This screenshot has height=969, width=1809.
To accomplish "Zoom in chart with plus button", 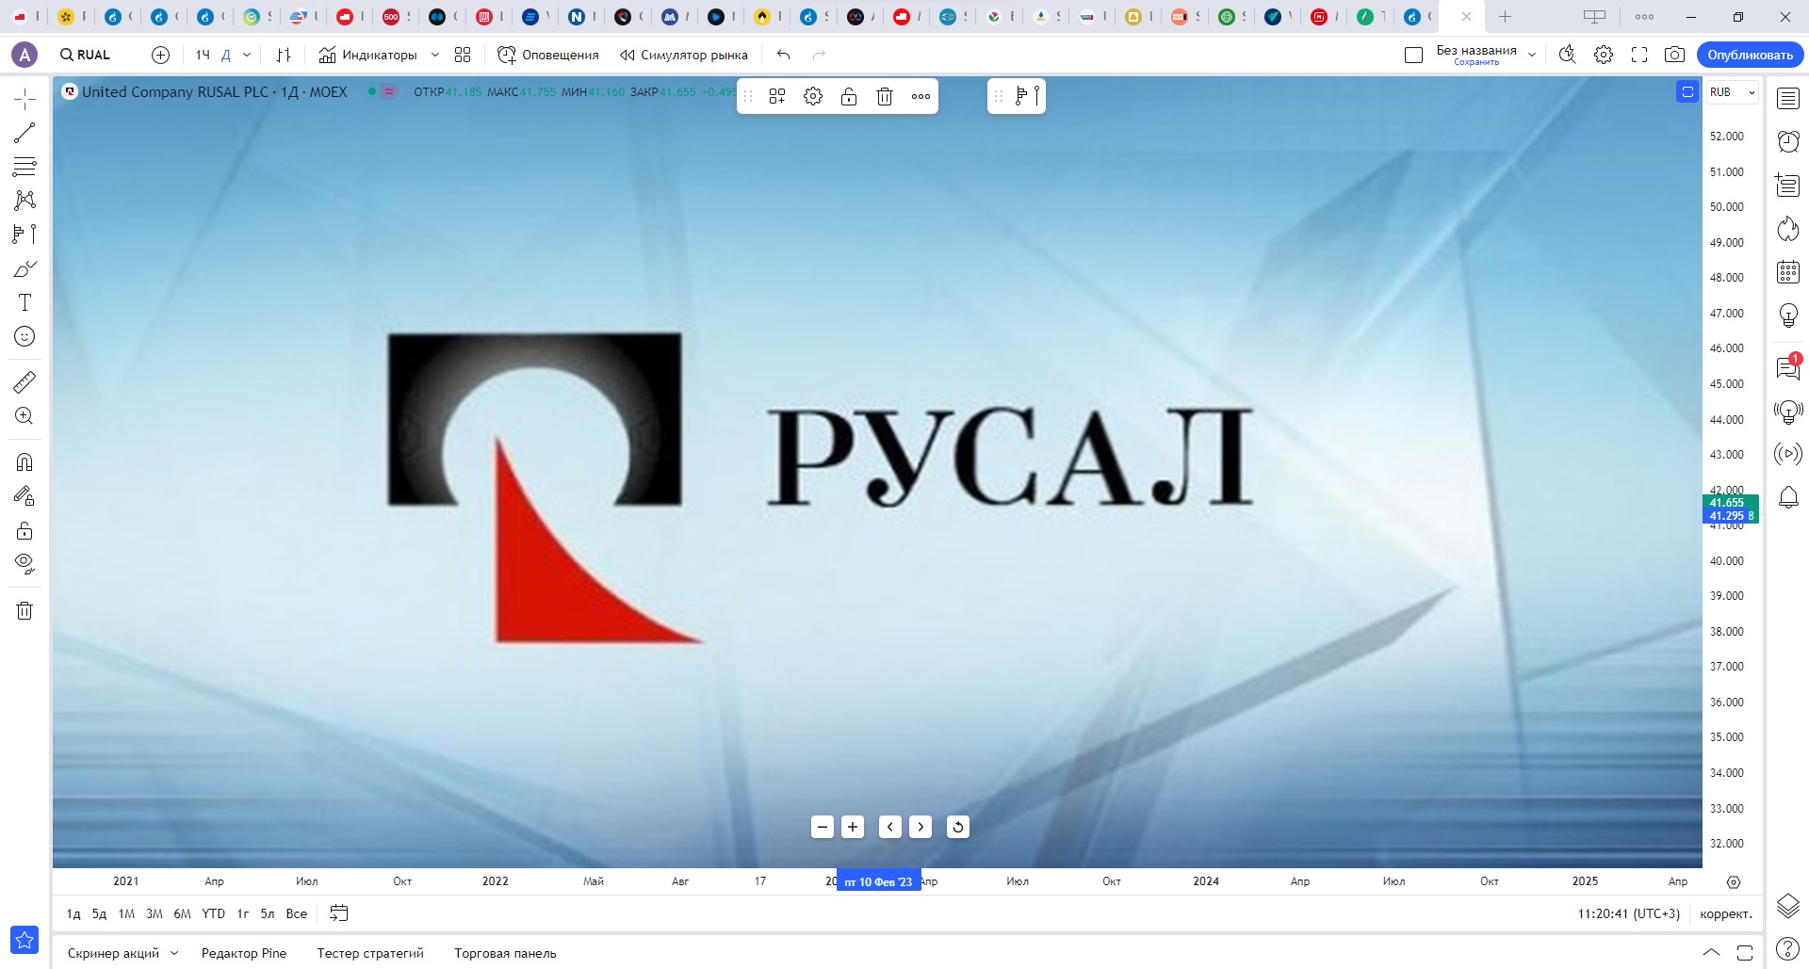I will click(x=853, y=827).
